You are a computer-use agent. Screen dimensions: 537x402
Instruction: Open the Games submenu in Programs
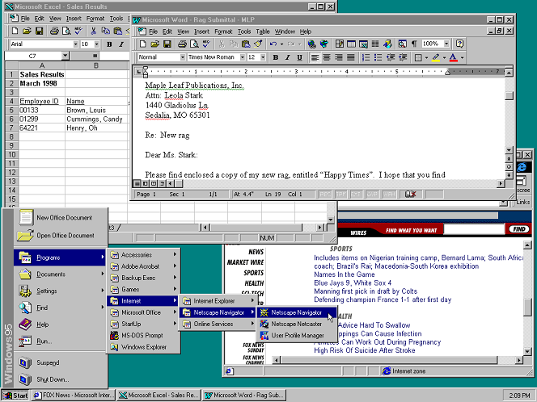[x=143, y=289]
